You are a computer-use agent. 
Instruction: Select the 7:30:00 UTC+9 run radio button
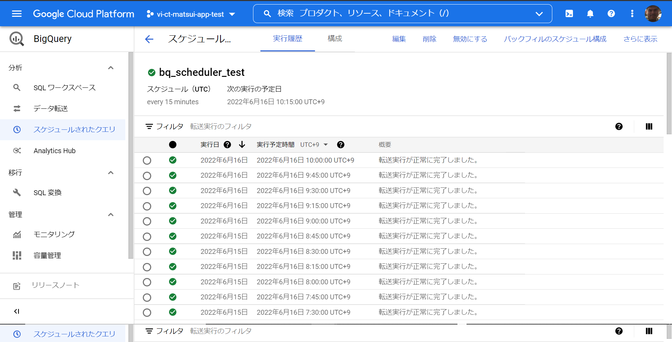click(147, 313)
